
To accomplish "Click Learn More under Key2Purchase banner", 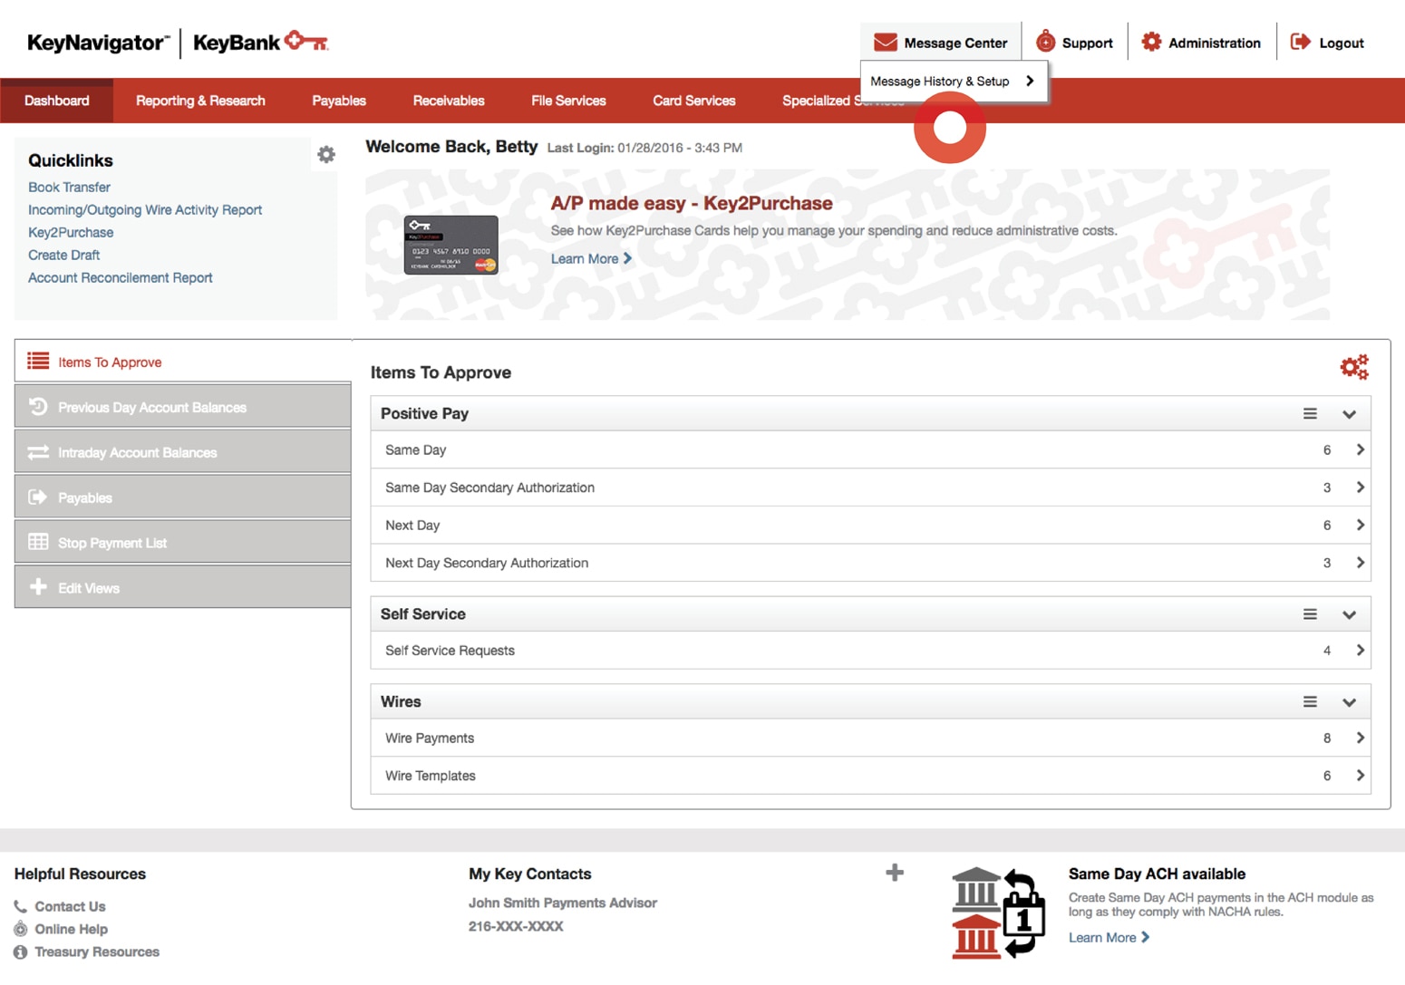I will (x=591, y=259).
